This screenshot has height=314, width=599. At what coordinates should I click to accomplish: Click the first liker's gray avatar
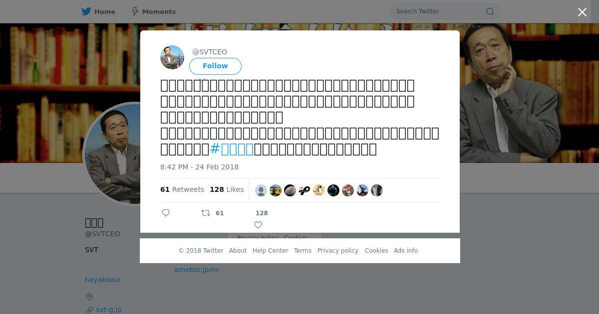pyautogui.click(x=261, y=190)
